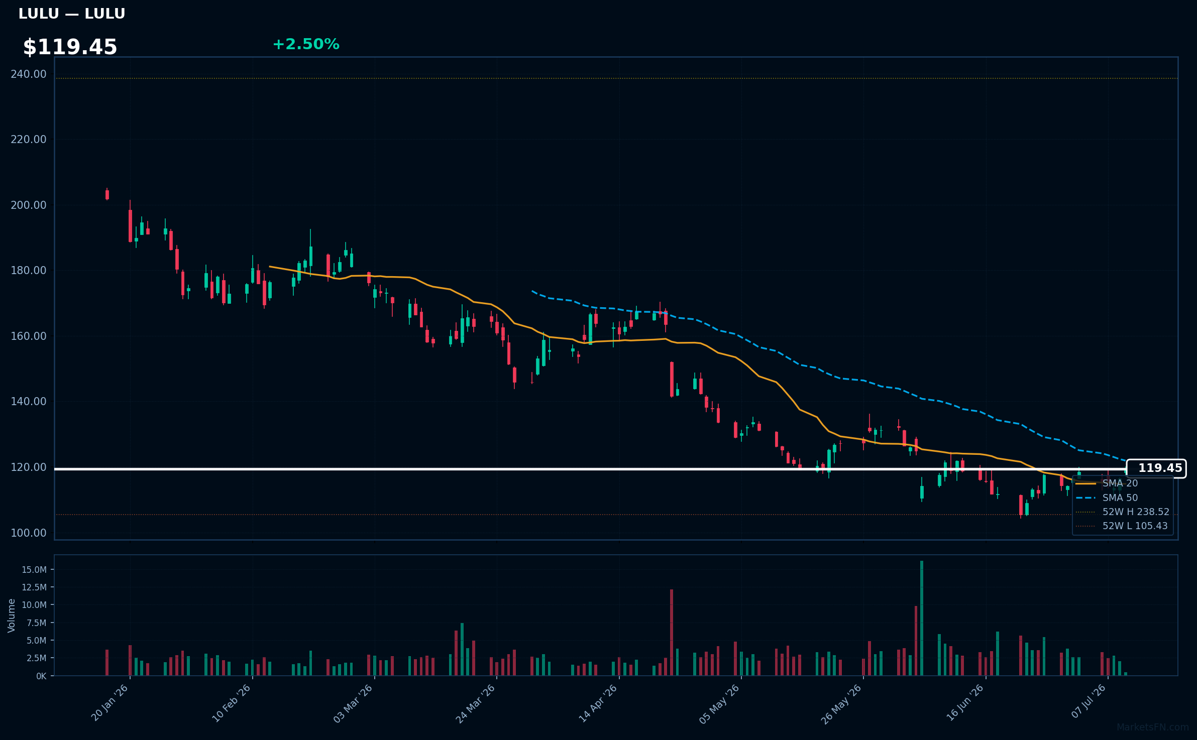The image size is (1197, 740).
Task: Click the 10 Feb '26 date label
Action: (x=231, y=703)
